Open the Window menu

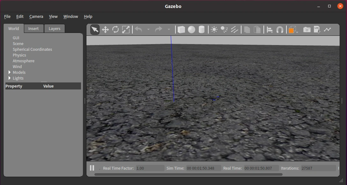pyautogui.click(x=70, y=16)
